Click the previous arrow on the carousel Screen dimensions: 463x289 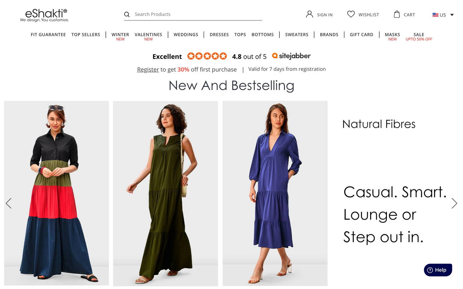coord(9,203)
